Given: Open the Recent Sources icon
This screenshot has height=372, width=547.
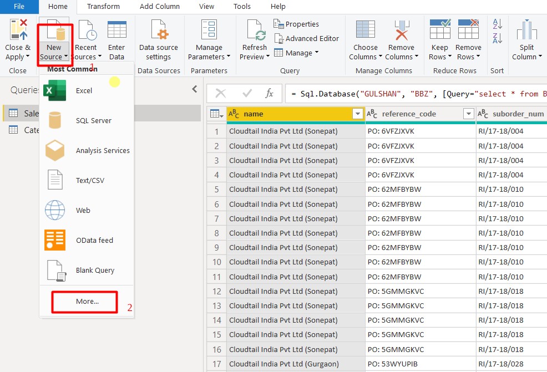Looking at the screenshot, I should point(87,29).
